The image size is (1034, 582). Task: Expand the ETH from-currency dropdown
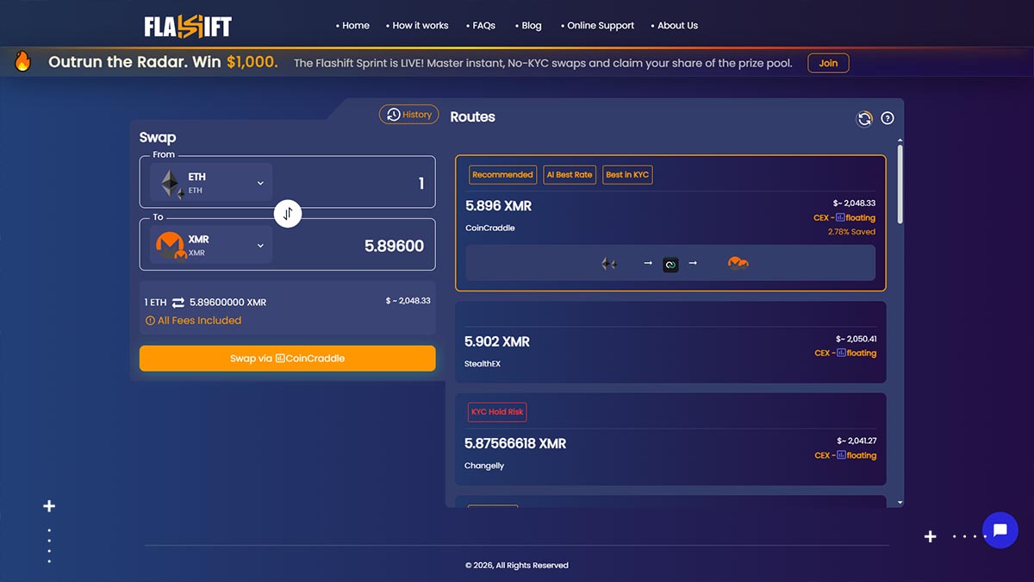pos(260,183)
